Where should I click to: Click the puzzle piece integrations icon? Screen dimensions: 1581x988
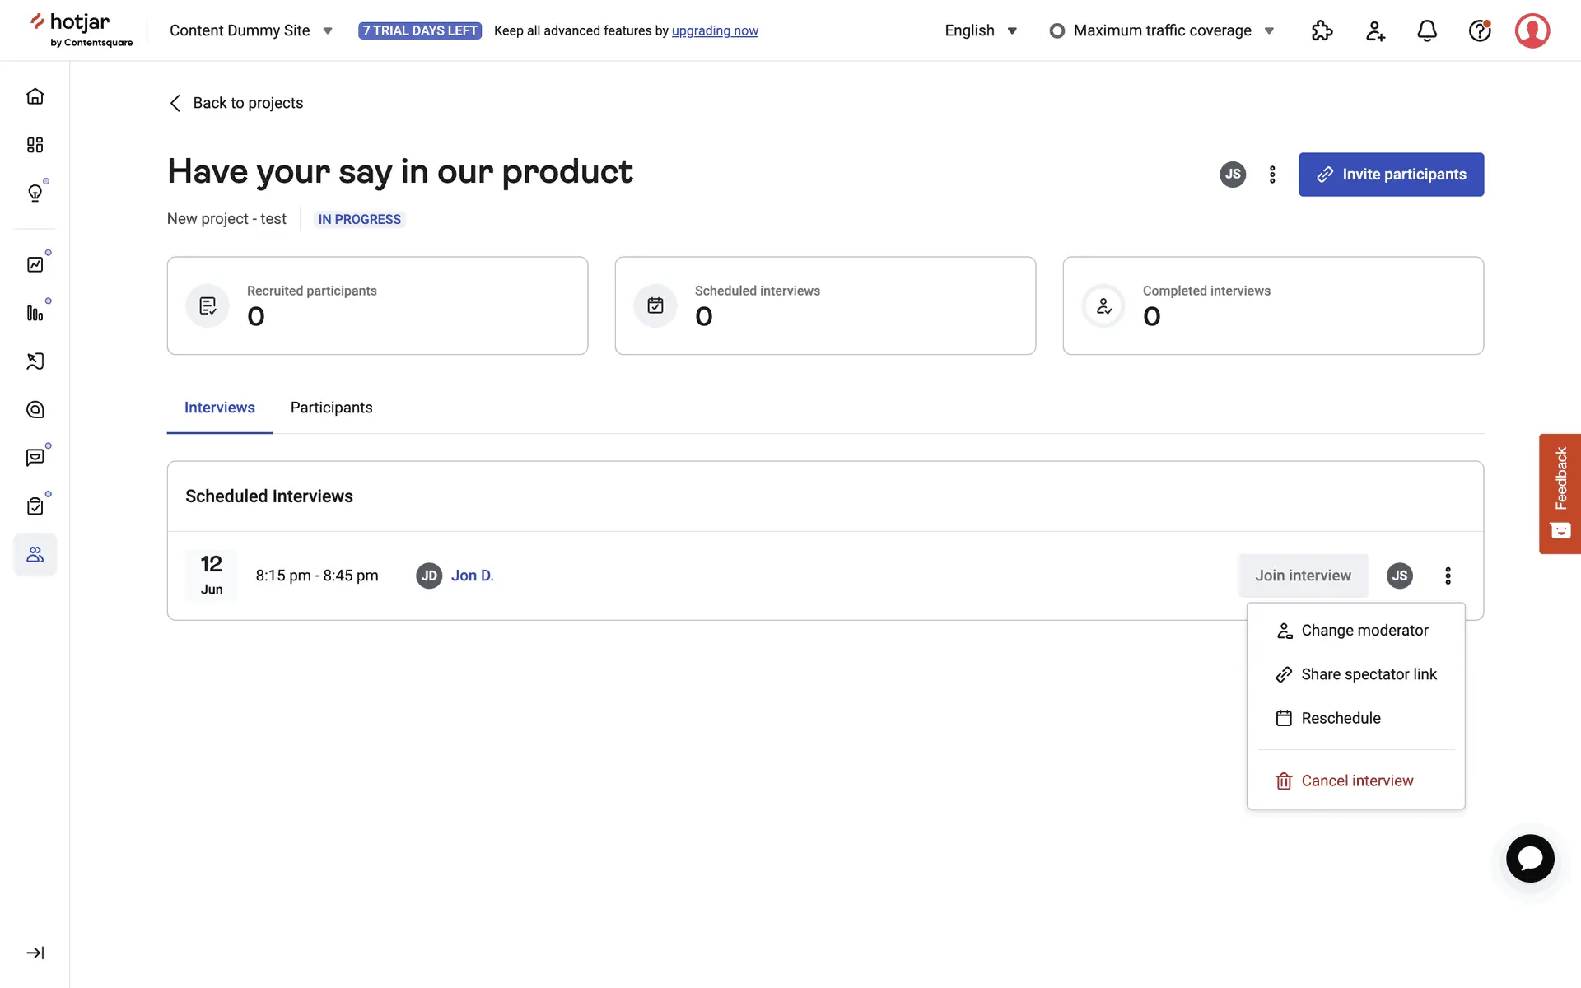[x=1322, y=31]
